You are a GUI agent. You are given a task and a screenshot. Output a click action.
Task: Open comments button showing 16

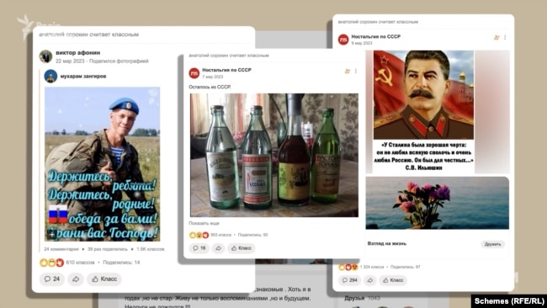199,248
